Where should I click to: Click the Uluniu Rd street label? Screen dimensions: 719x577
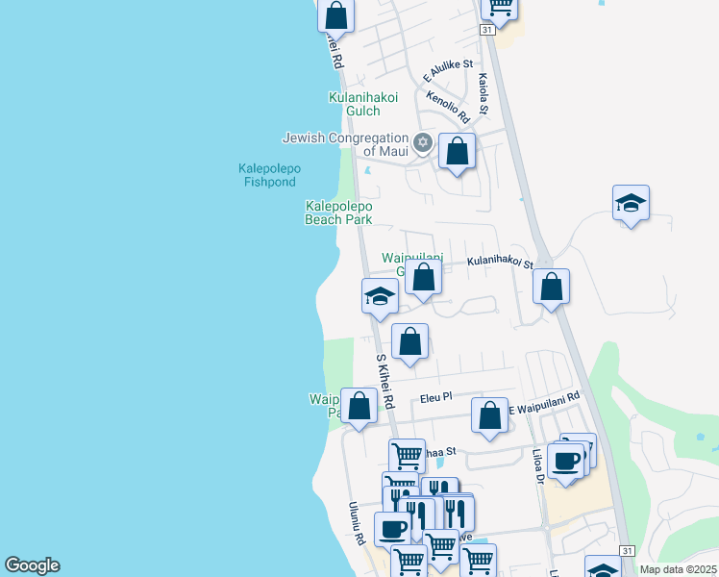[357, 523]
